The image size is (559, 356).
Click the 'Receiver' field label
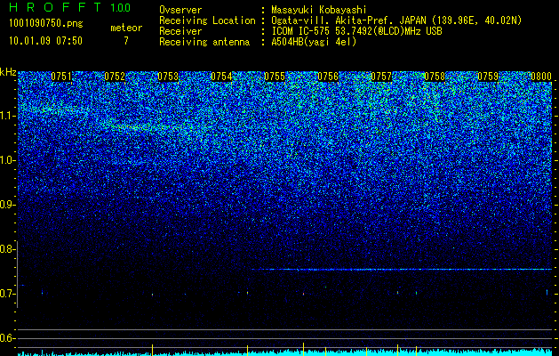180,31
